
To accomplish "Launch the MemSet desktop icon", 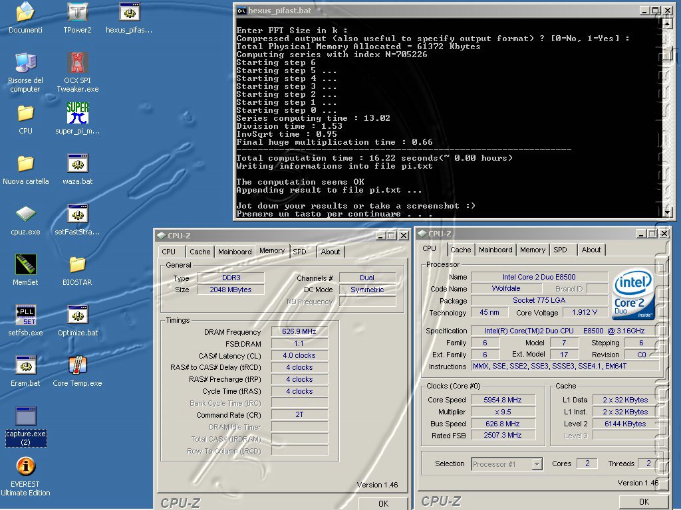I will pos(26,264).
